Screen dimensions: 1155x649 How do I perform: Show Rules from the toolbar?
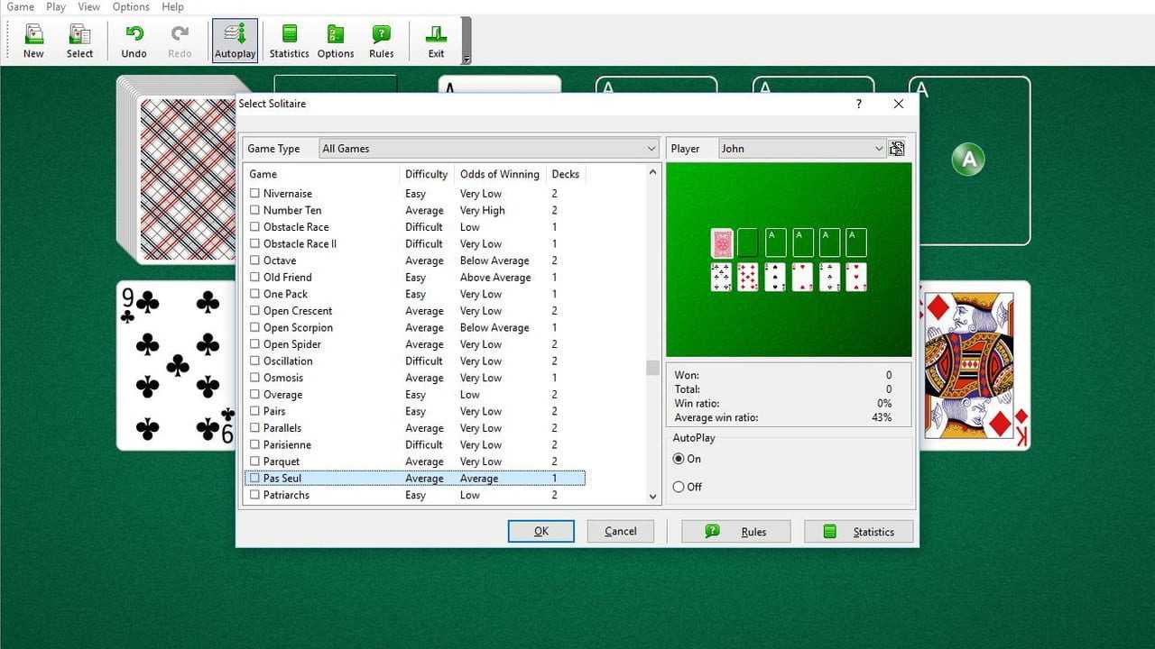coord(382,41)
